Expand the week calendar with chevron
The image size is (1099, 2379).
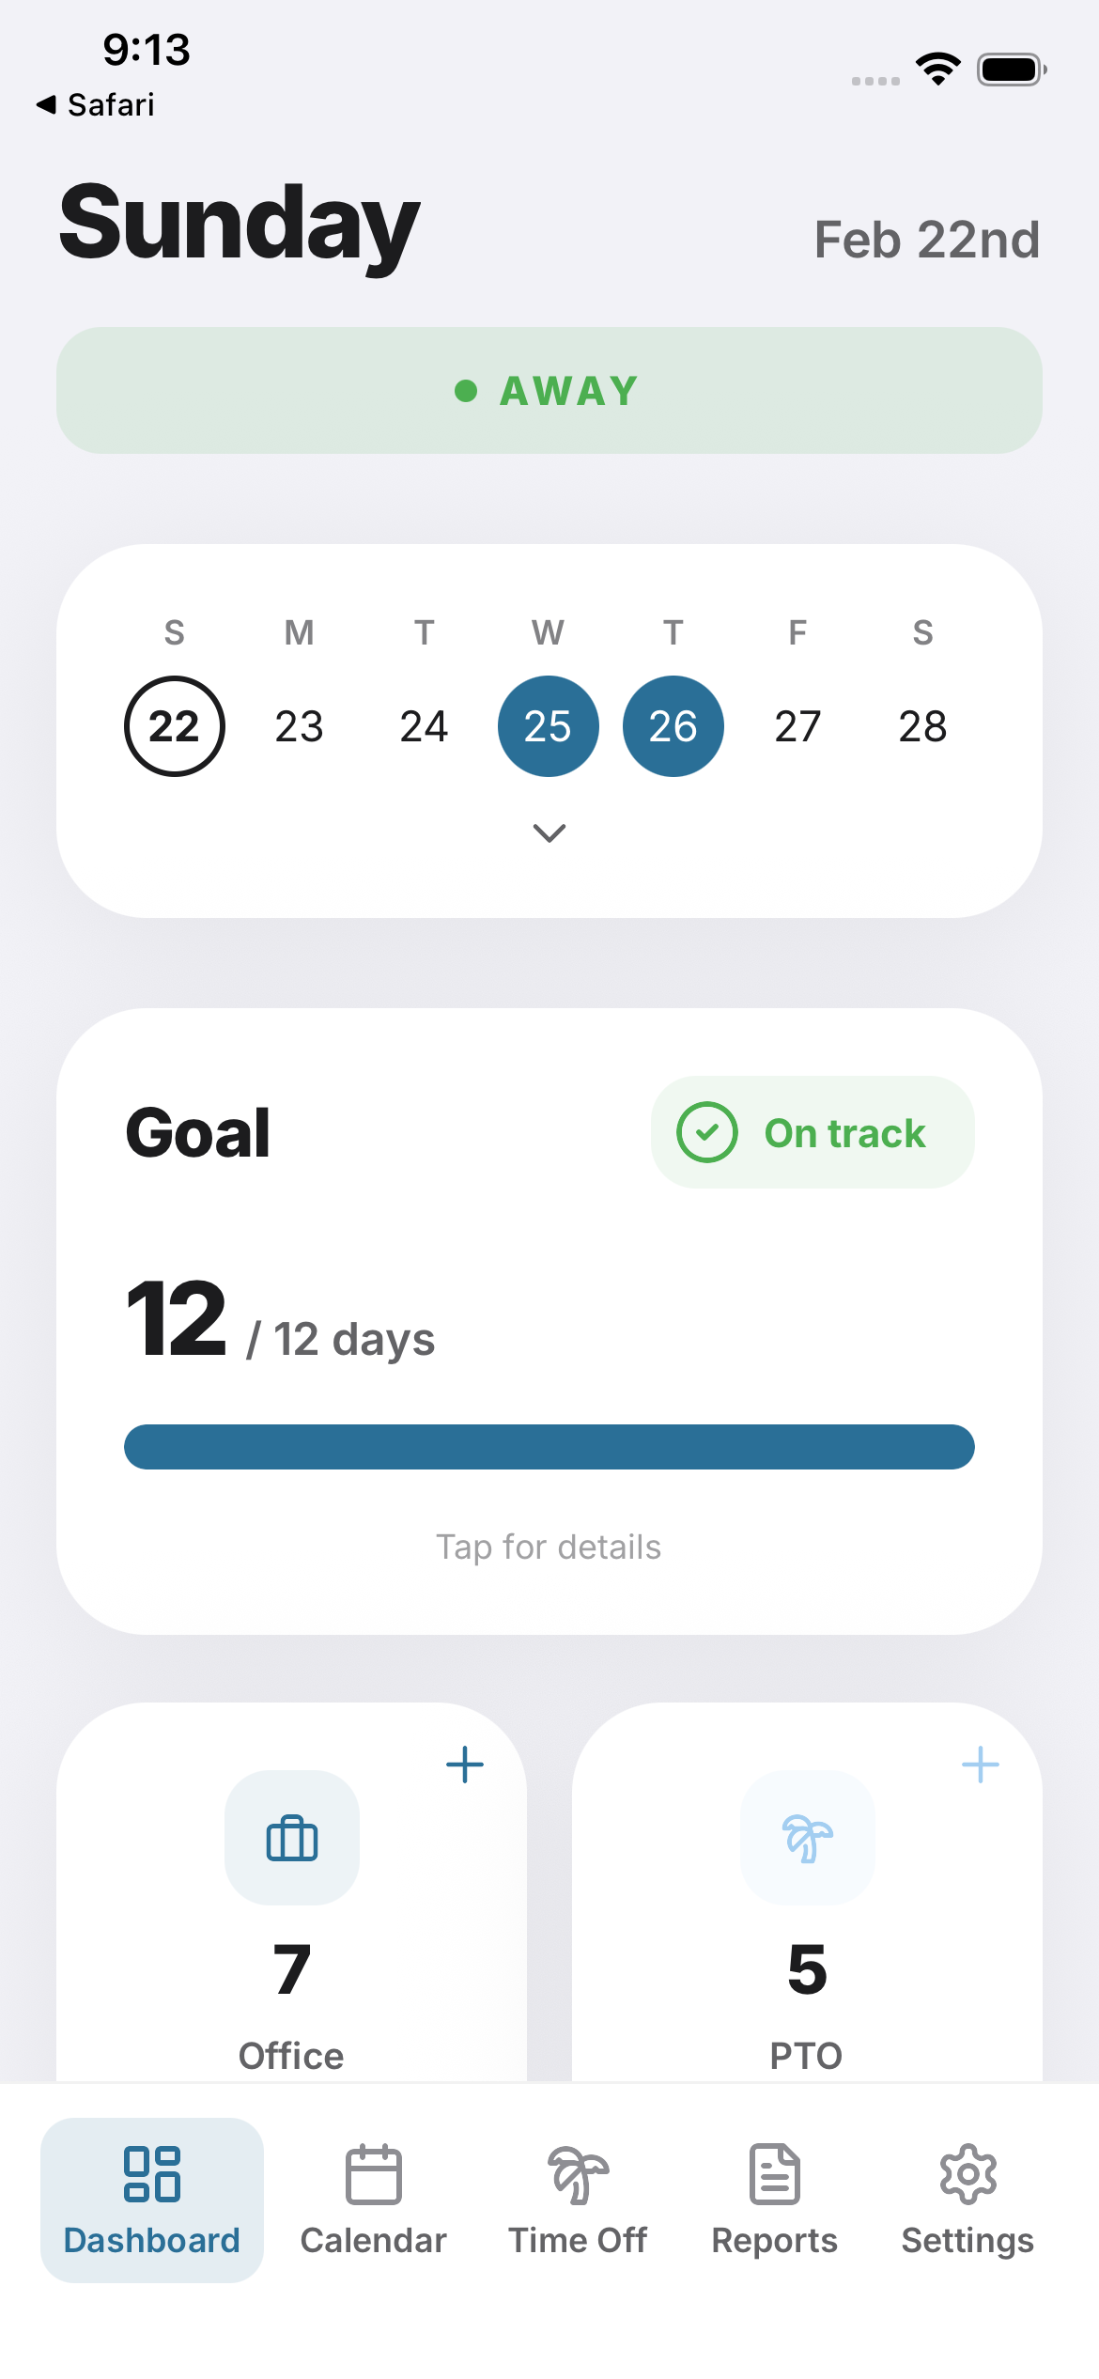(x=549, y=832)
